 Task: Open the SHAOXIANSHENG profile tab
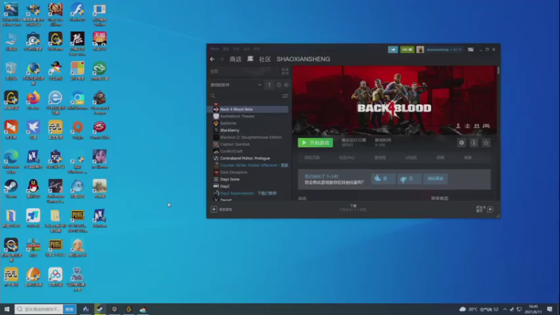[x=303, y=59]
